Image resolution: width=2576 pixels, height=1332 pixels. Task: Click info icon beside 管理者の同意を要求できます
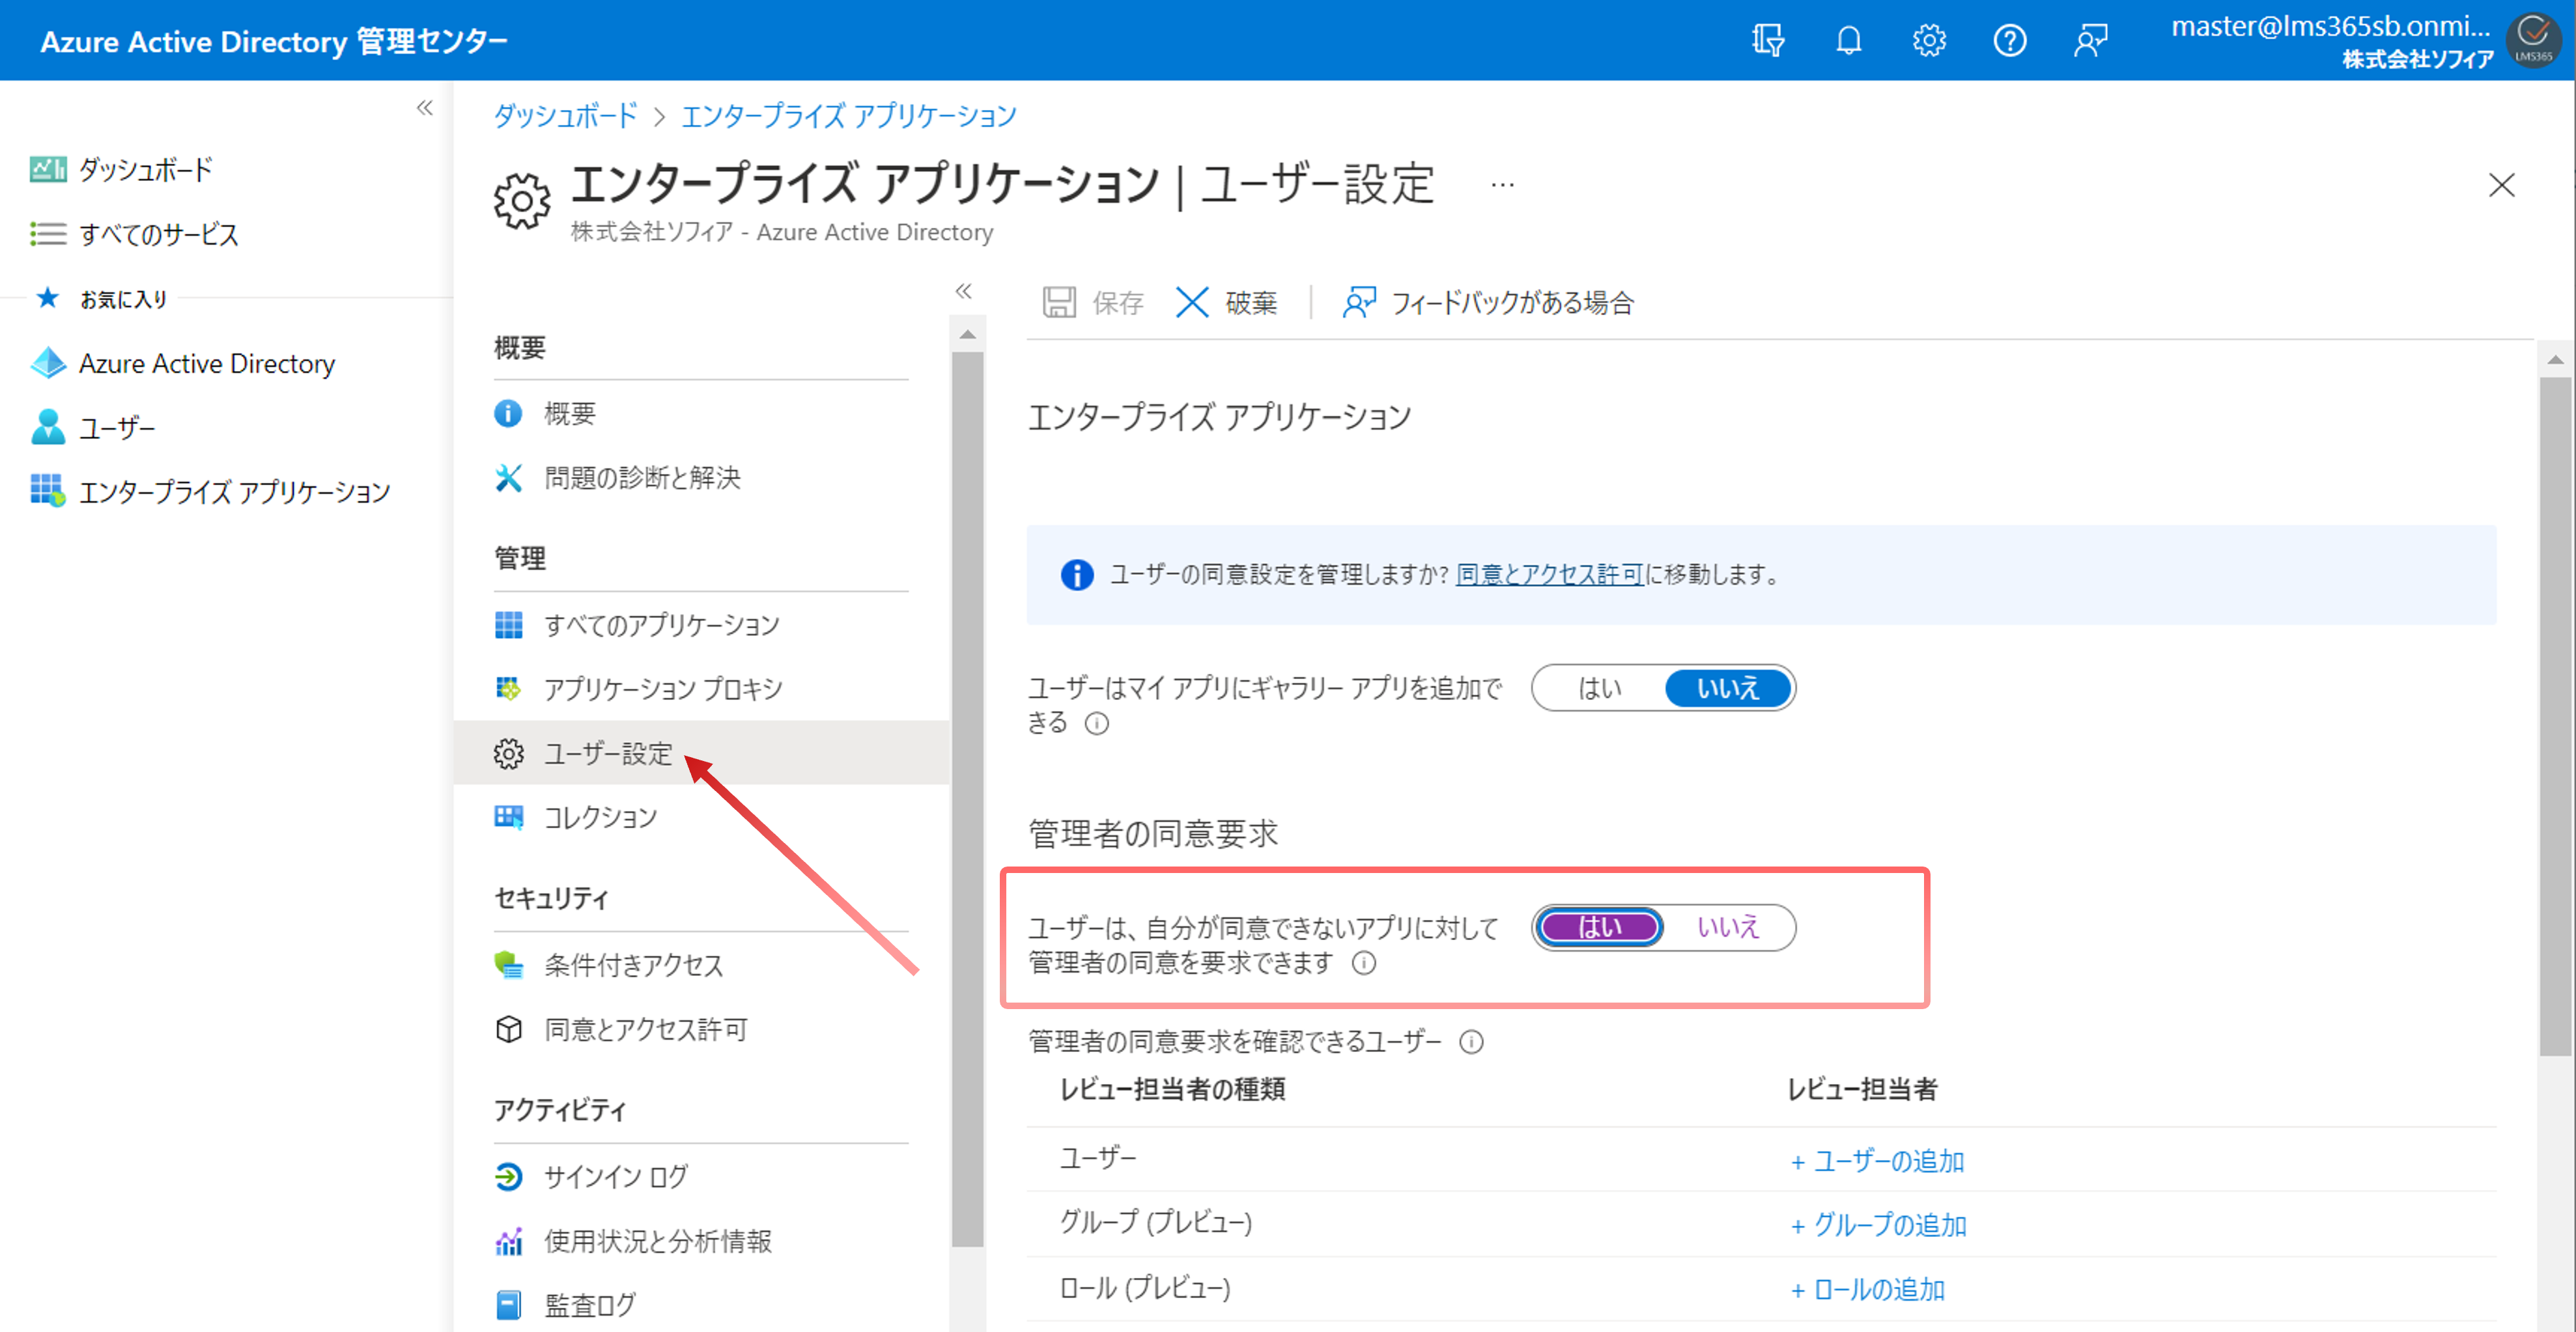click(x=1364, y=964)
